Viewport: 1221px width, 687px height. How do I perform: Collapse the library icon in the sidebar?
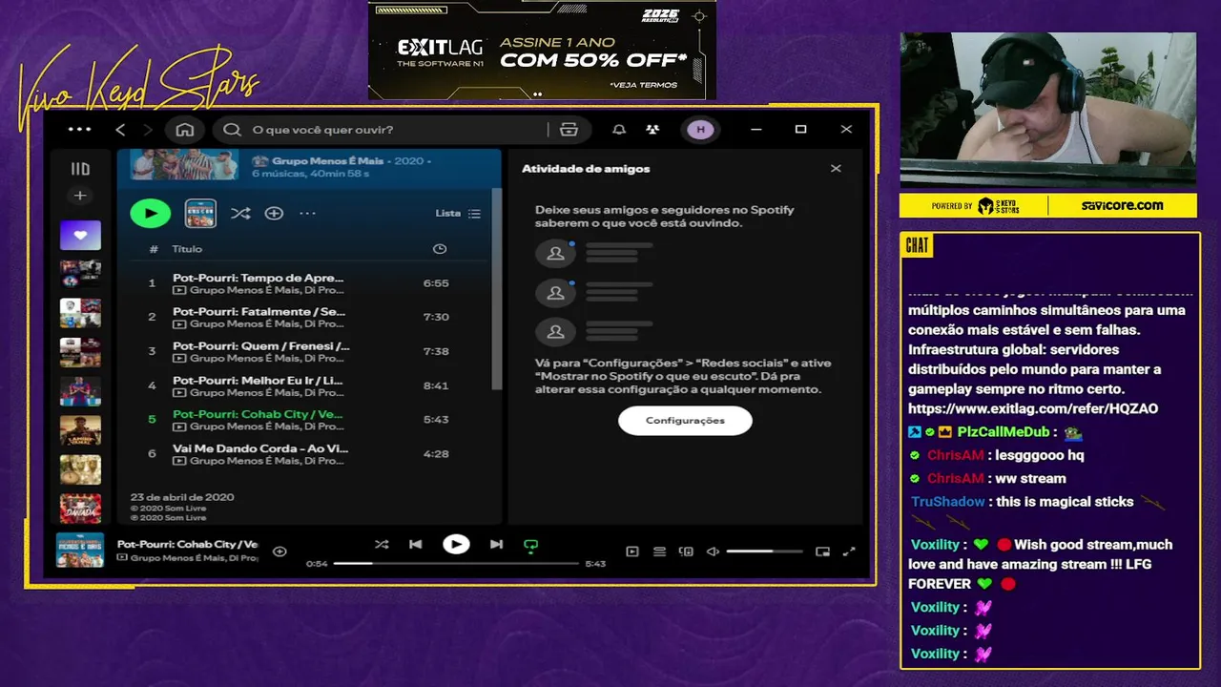(x=80, y=169)
